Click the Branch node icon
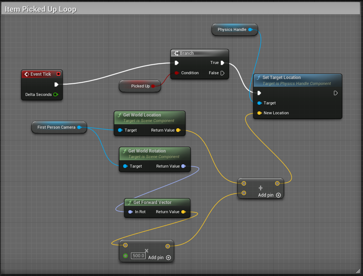 click(176, 53)
